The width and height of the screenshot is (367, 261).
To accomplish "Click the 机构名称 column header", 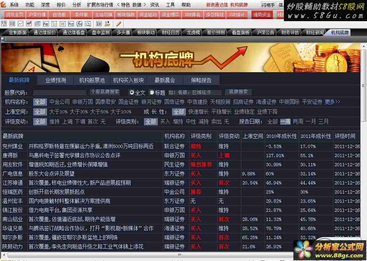I will coord(175,136).
